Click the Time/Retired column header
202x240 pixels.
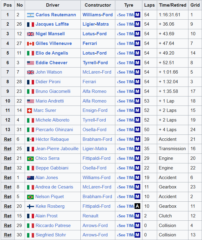(173, 5)
